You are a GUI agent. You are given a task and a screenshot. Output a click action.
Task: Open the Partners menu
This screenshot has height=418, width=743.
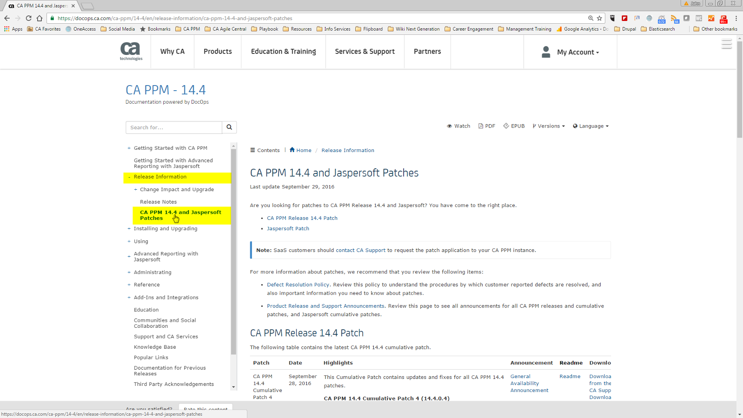point(427,52)
